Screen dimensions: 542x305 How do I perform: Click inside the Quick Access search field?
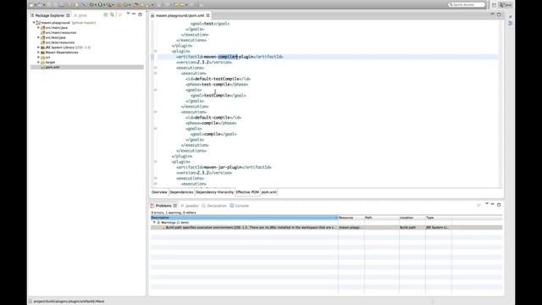coord(467,5)
